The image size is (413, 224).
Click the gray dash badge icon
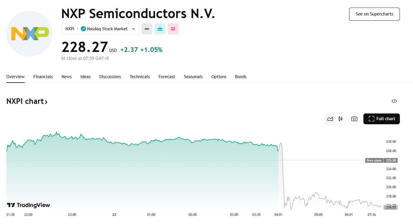(x=147, y=29)
